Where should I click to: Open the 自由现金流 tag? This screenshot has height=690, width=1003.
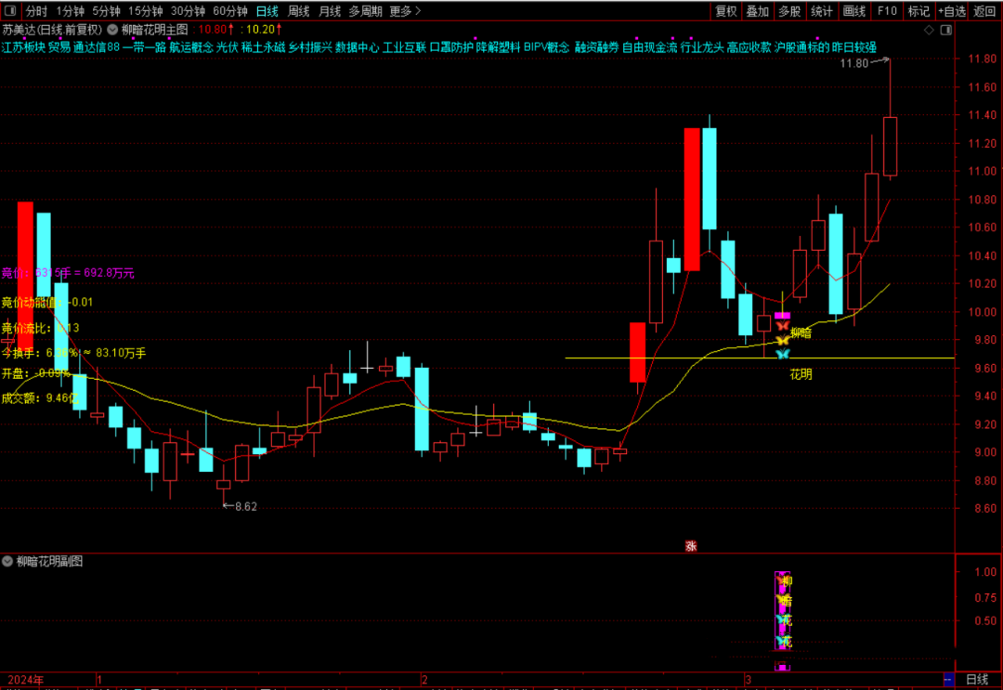649,47
